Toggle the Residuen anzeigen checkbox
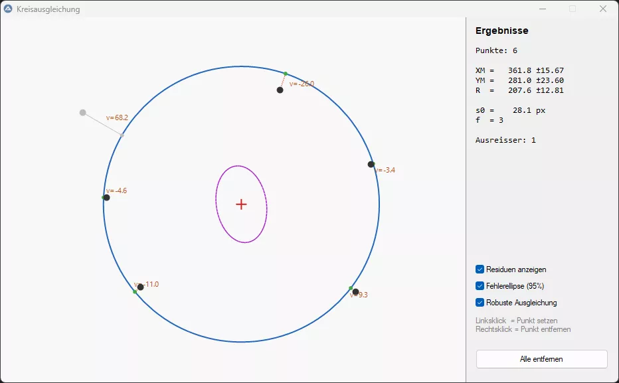Image resolution: width=619 pixels, height=383 pixels. (x=480, y=269)
